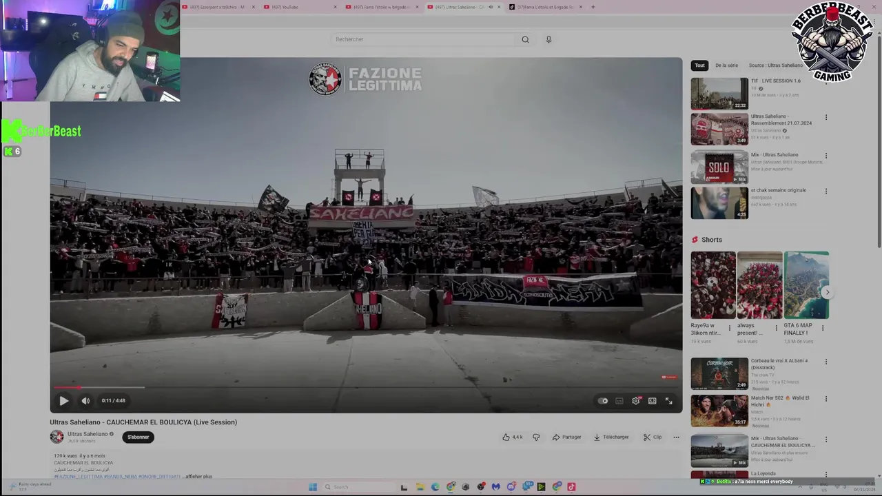Open the Windows Start menu
The image size is (882, 496).
coord(312,486)
